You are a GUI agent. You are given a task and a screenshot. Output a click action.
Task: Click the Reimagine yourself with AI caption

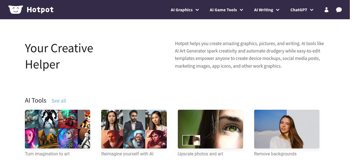click(x=127, y=154)
